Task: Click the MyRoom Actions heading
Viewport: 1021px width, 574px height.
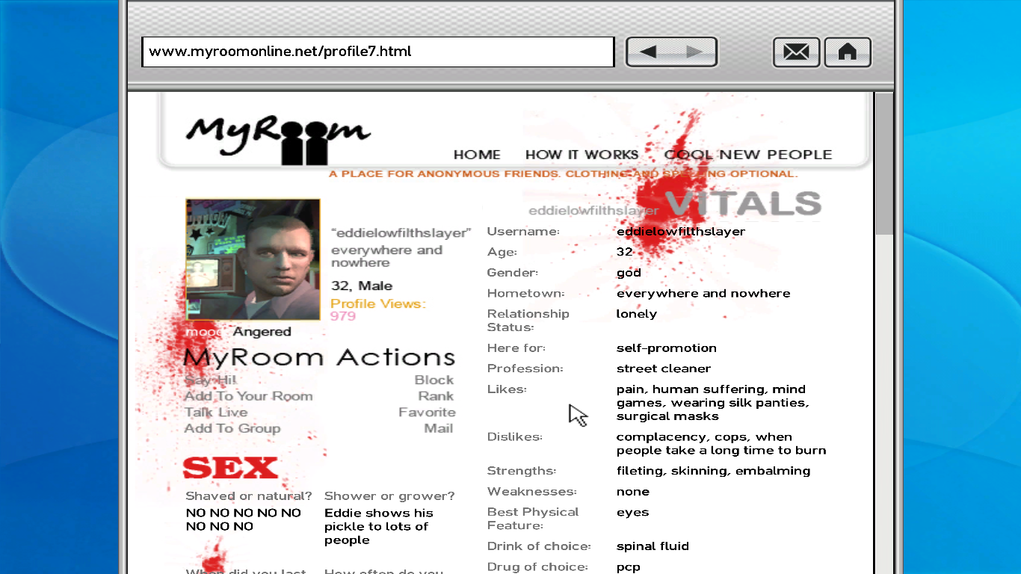Action: [x=319, y=357]
